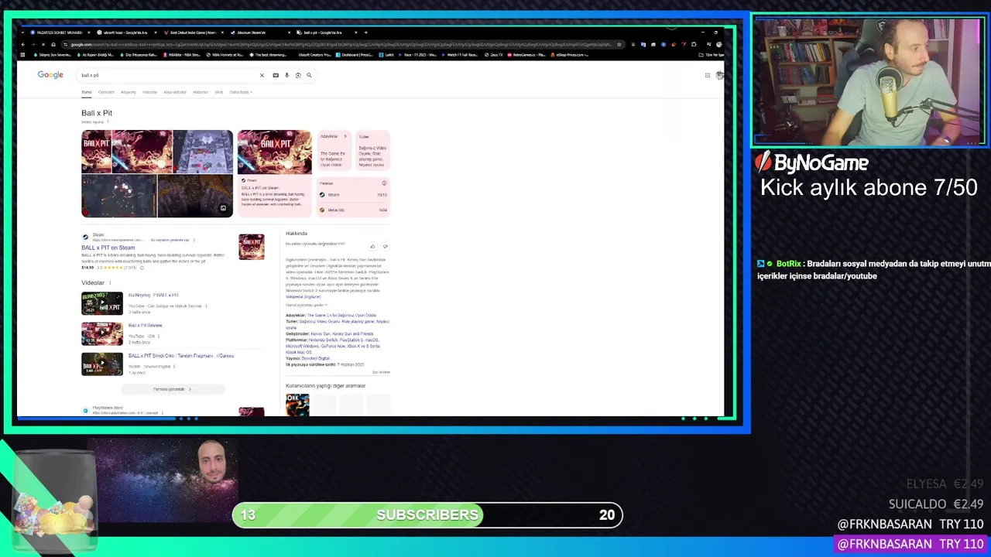This screenshot has width=991, height=557.
Task: Dislike this video game with thumbs down
Action: pos(385,246)
